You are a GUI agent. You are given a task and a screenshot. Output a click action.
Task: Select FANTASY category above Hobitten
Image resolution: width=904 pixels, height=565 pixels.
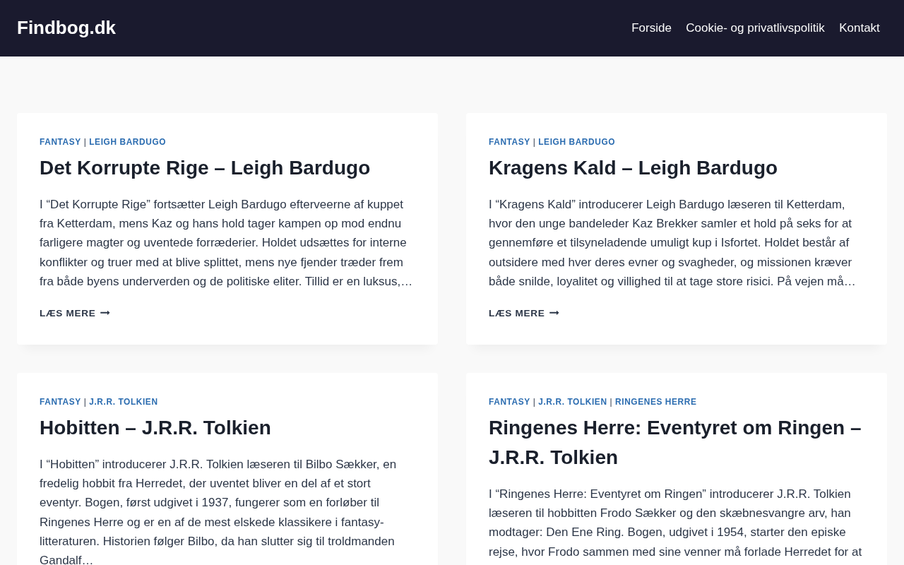[60, 402]
